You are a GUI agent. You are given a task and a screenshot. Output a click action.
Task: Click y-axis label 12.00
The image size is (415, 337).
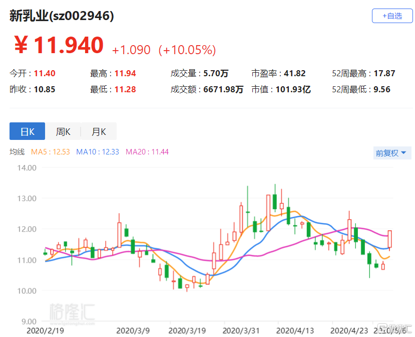tap(27, 229)
